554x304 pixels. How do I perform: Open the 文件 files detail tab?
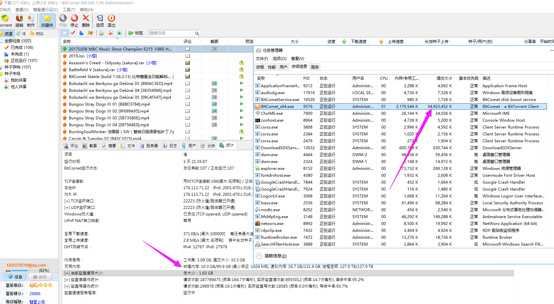pos(128,146)
